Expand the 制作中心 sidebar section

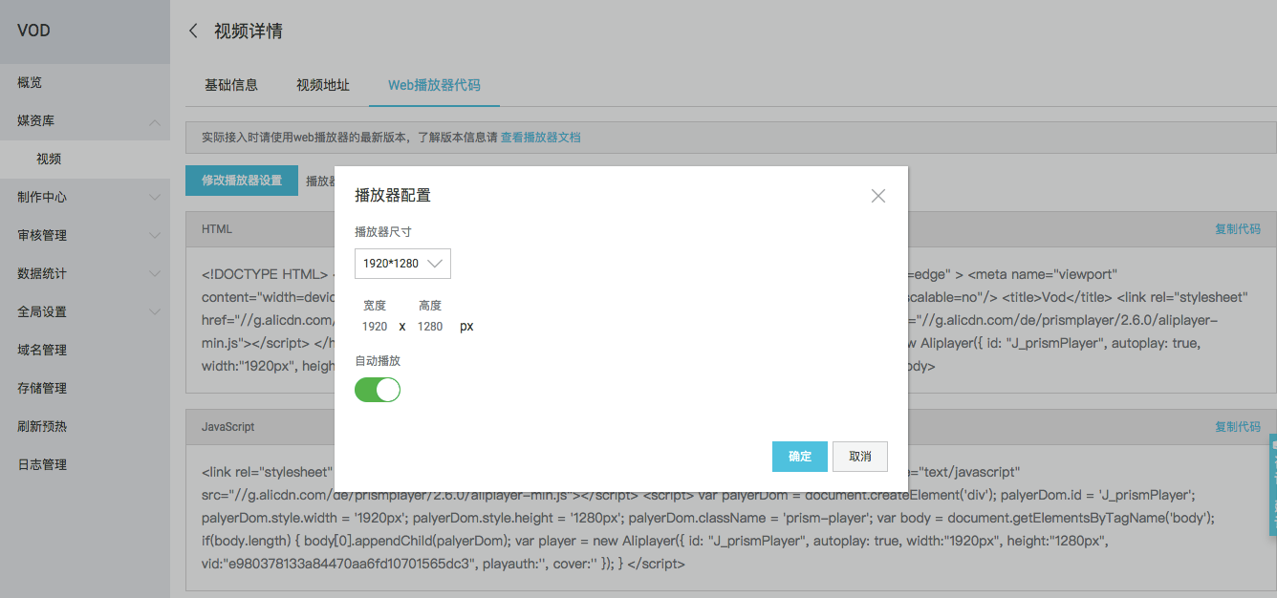tap(85, 198)
